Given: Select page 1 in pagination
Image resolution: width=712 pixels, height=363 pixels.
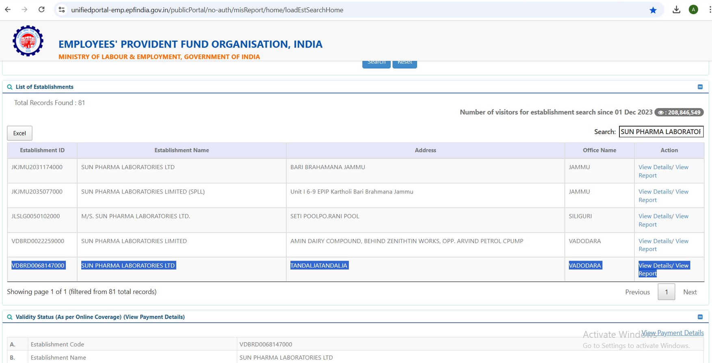Looking at the screenshot, I should [667, 292].
